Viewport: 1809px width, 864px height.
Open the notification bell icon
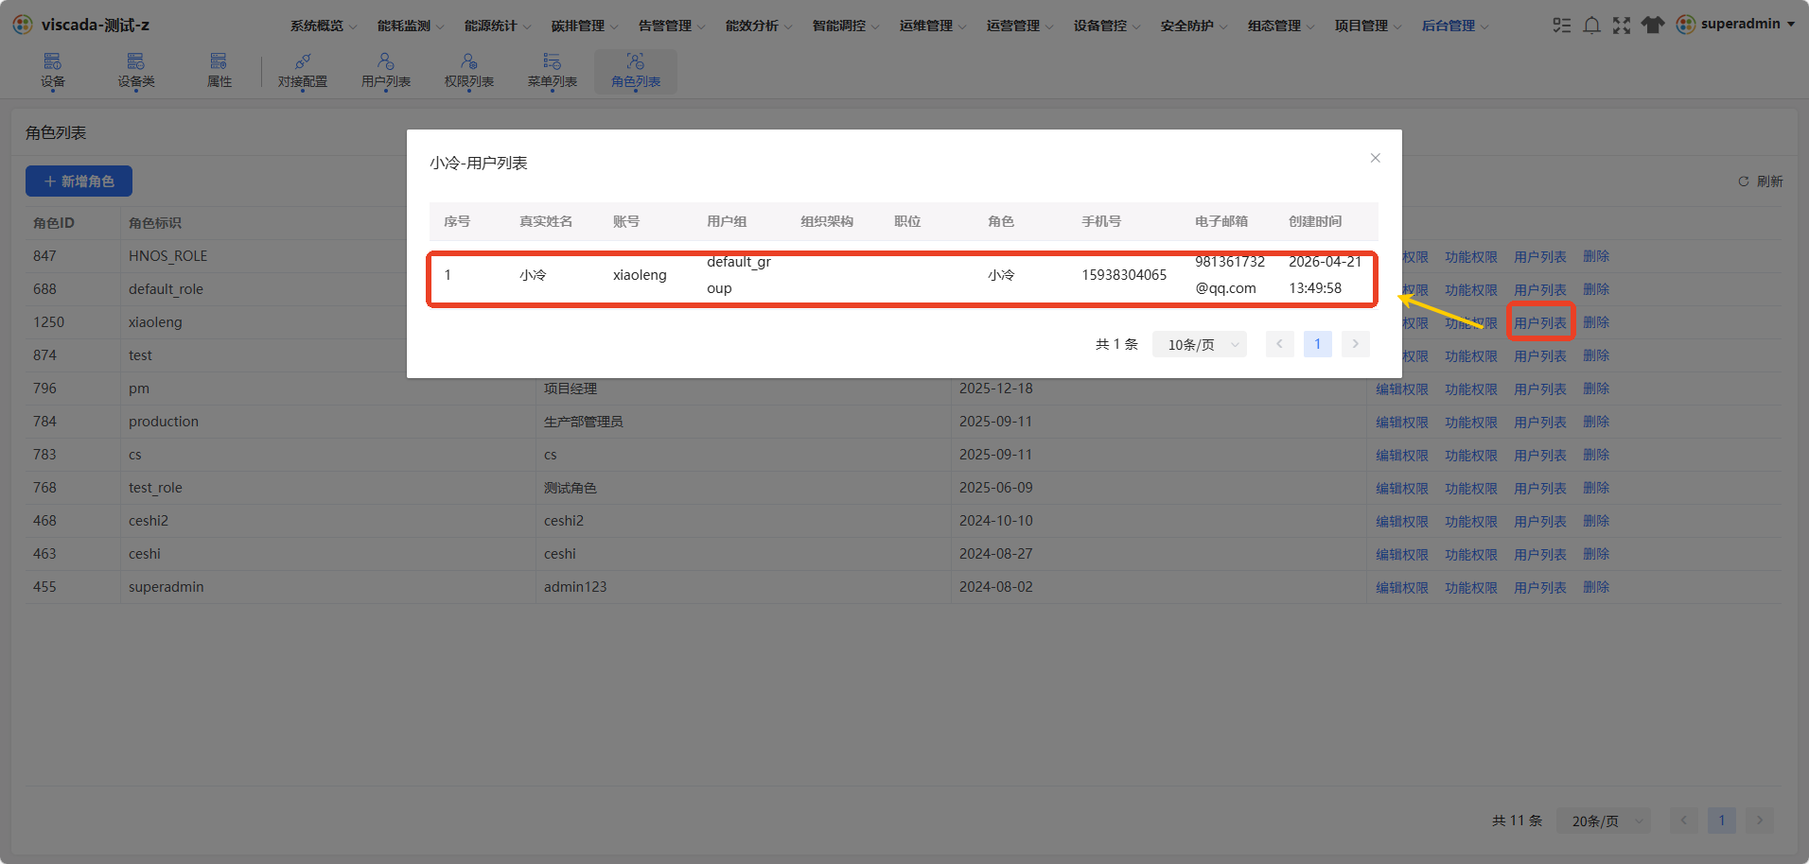coord(1592,26)
